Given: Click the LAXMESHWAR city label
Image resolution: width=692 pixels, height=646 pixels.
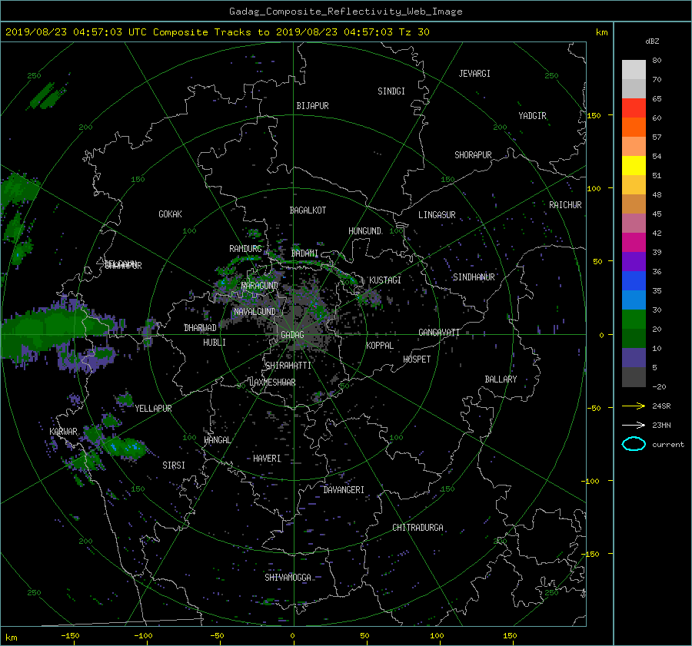Looking at the screenshot, I should (272, 383).
